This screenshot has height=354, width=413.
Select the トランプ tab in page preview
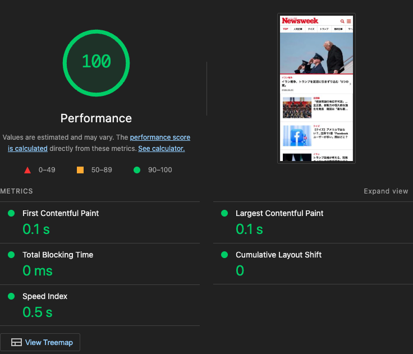click(324, 29)
